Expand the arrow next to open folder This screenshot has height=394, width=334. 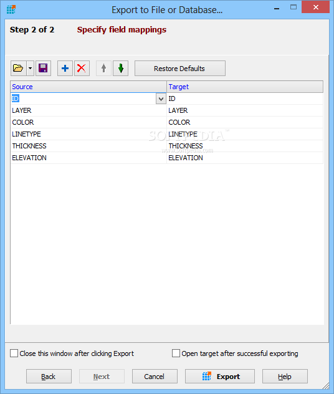tap(30, 68)
